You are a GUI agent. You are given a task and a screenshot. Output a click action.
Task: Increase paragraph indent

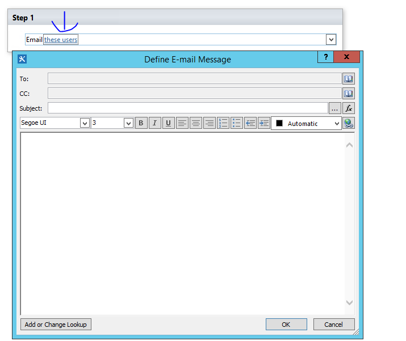click(x=264, y=123)
